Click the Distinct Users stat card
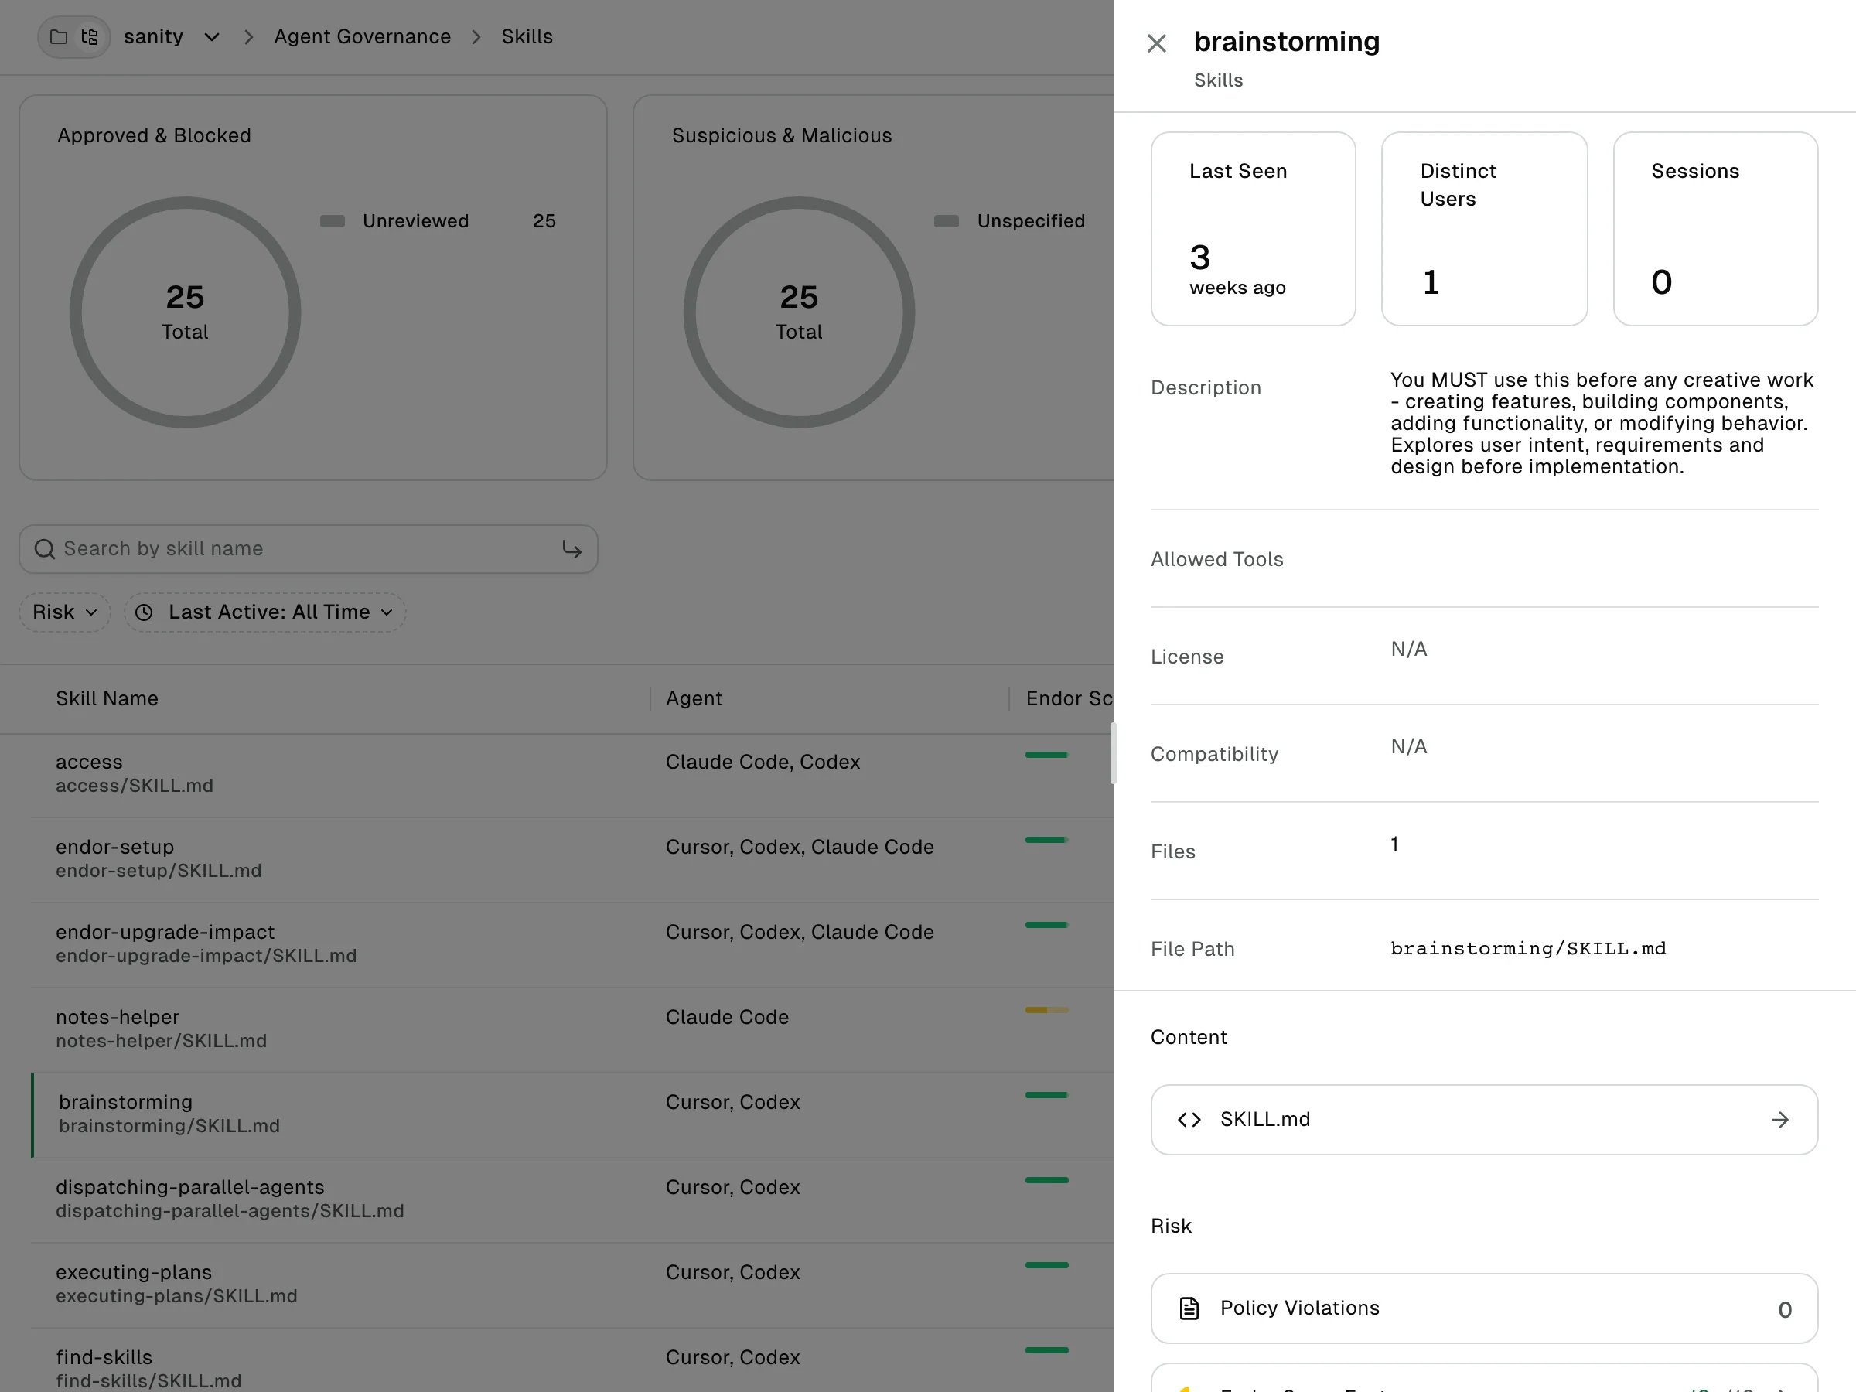Viewport: 1856px width, 1392px height. [x=1483, y=228]
